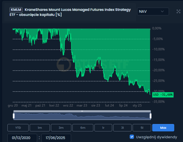Click the sty 25 date label
This screenshot has height=142, width=183.
tap(137, 105)
